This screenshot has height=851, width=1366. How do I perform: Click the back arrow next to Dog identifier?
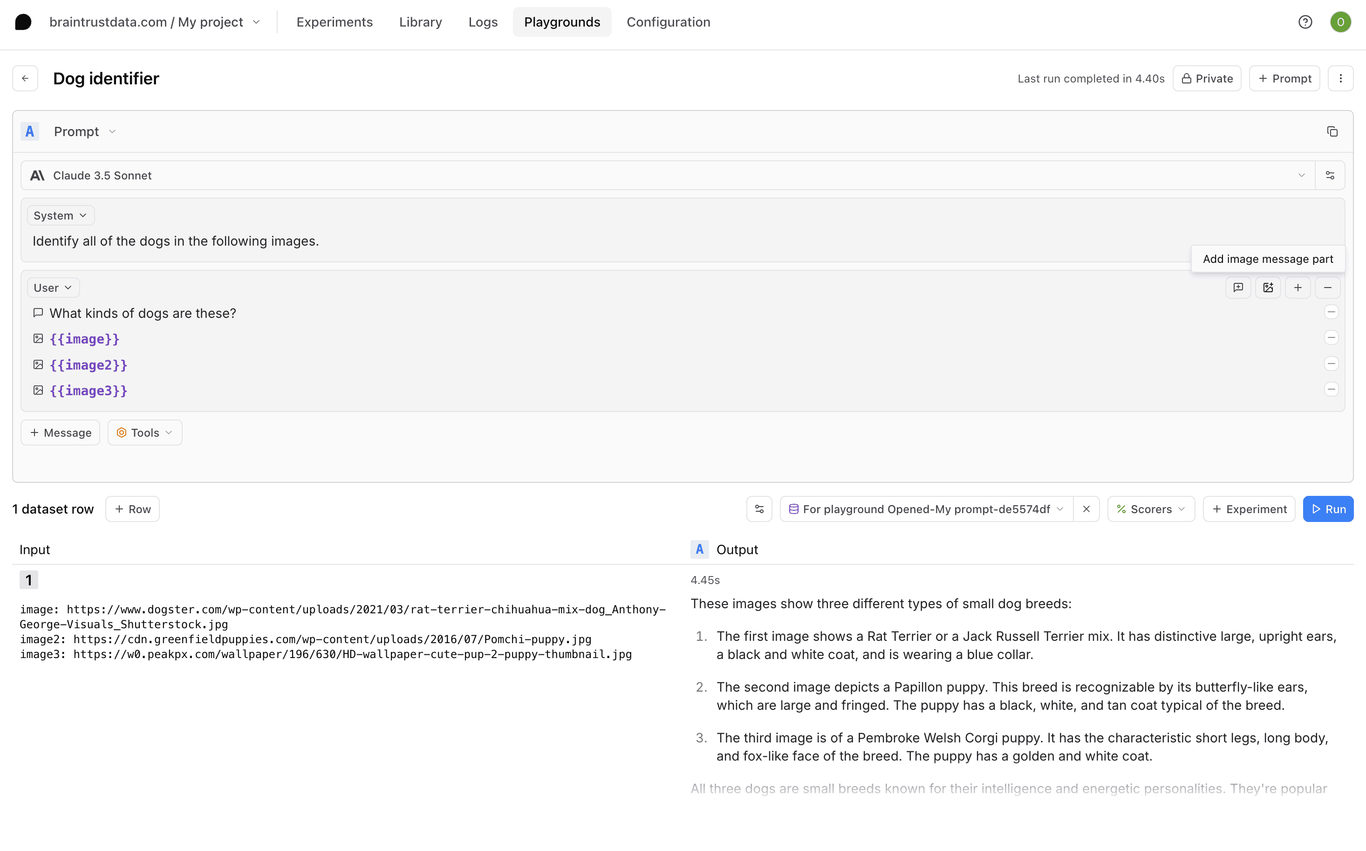(25, 78)
